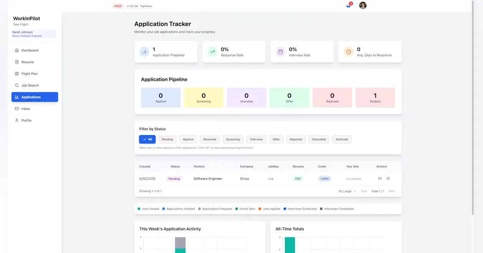Viewport: 483px width, 253px height.
Task: Select the Screening pipeline card
Action: coord(203,97)
